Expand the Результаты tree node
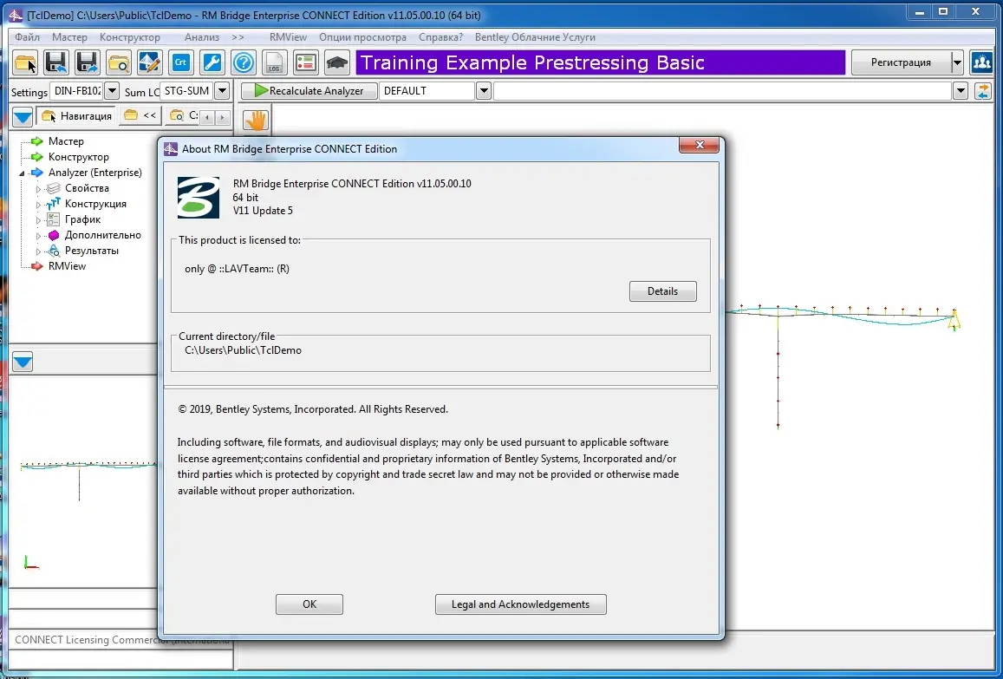This screenshot has width=1003, height=679. tap(38, 251)
